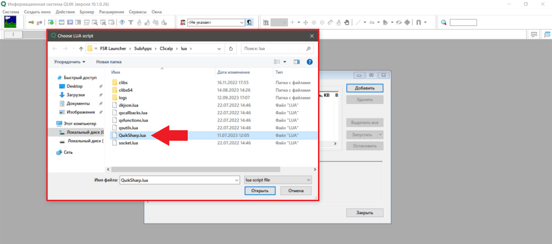
Task: Click the connect key icon in QUIK toolbar
Action: [31, 22]
